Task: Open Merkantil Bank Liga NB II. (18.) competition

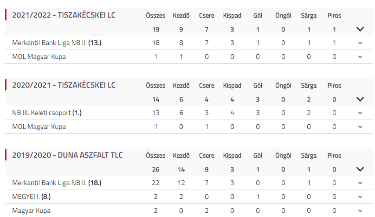Action: (57, 183)
